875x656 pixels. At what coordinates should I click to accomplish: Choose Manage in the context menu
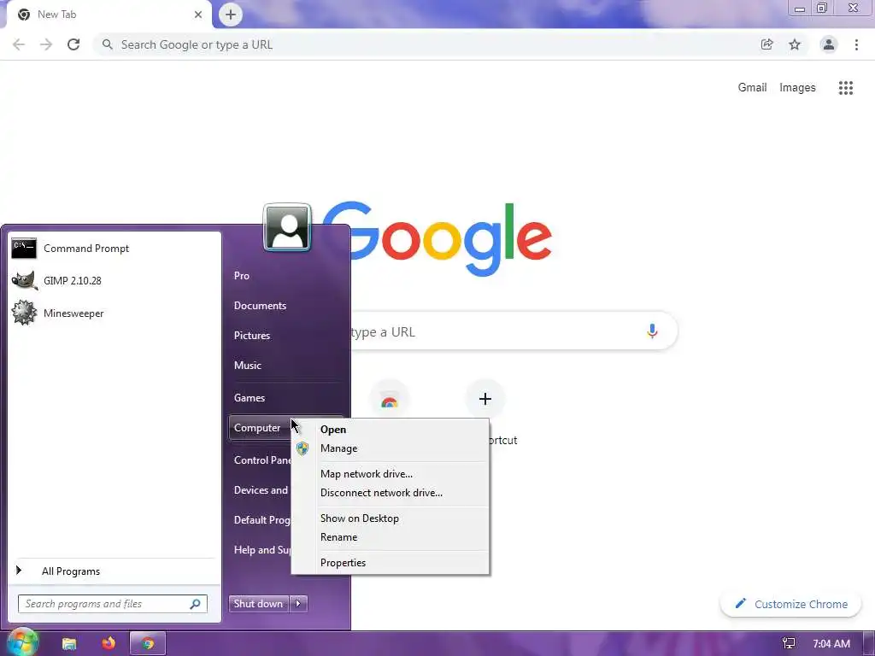pos(390,448)
